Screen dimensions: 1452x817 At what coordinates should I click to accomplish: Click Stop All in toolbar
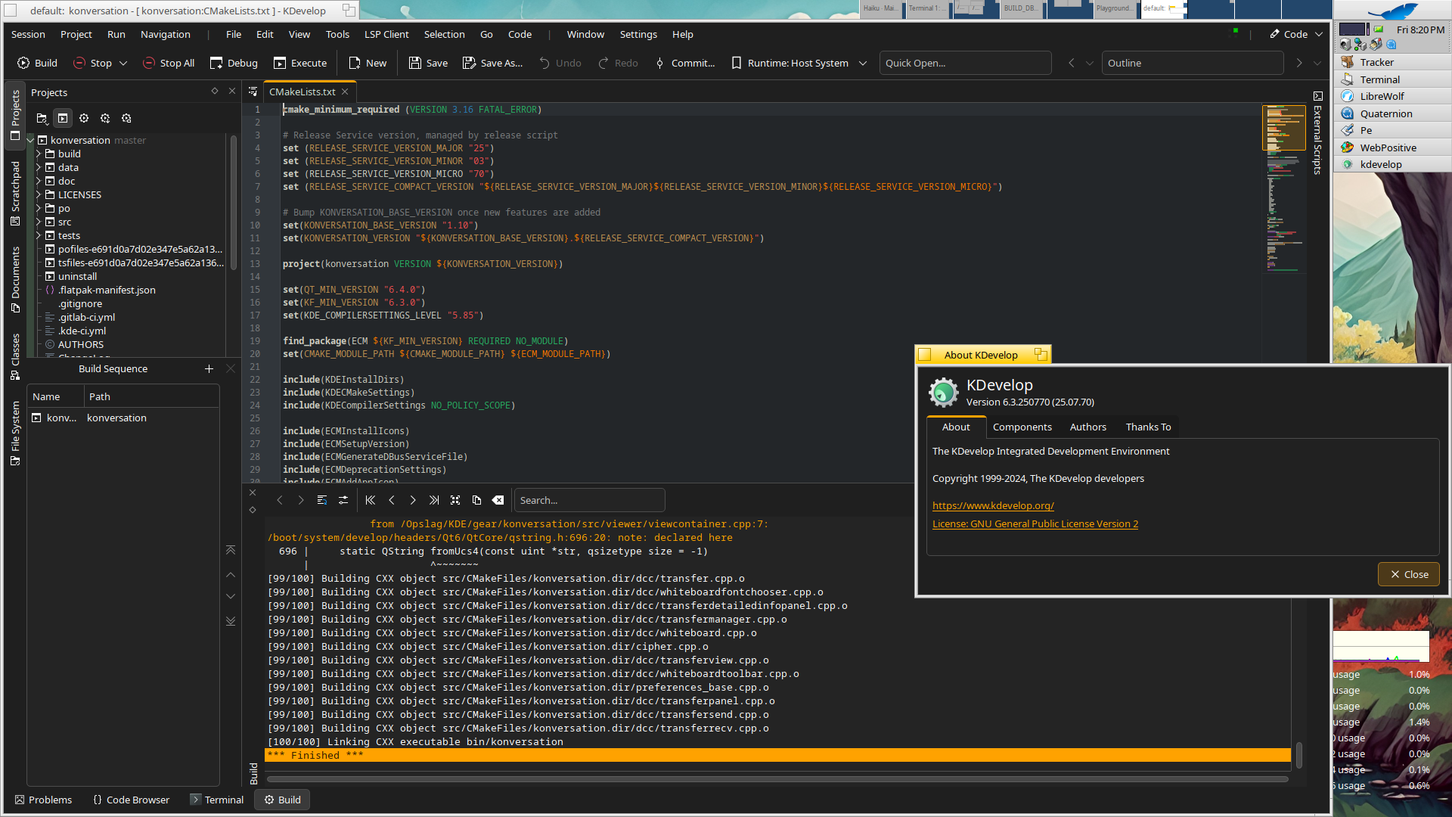[x=169, y=63]
